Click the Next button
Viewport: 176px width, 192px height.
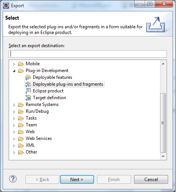pyautogui.click(x=77, y=180)
